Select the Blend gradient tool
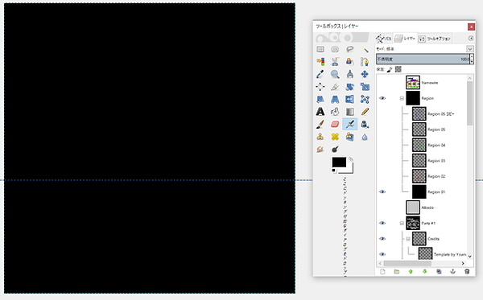This screenshot has height=300, width=483. [349, 112]
